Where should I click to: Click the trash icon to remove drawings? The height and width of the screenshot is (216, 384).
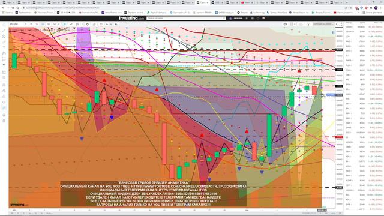[4, 121]
